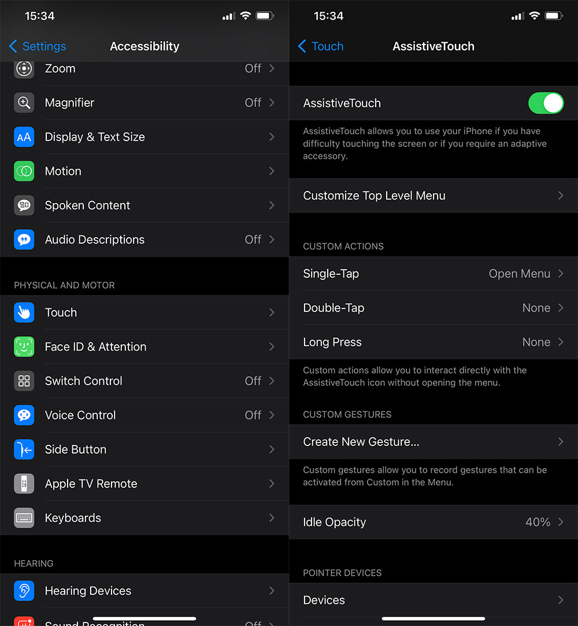
Task: Tap the Audio Descriptions bubble icon
Action: tap(24, 240)
